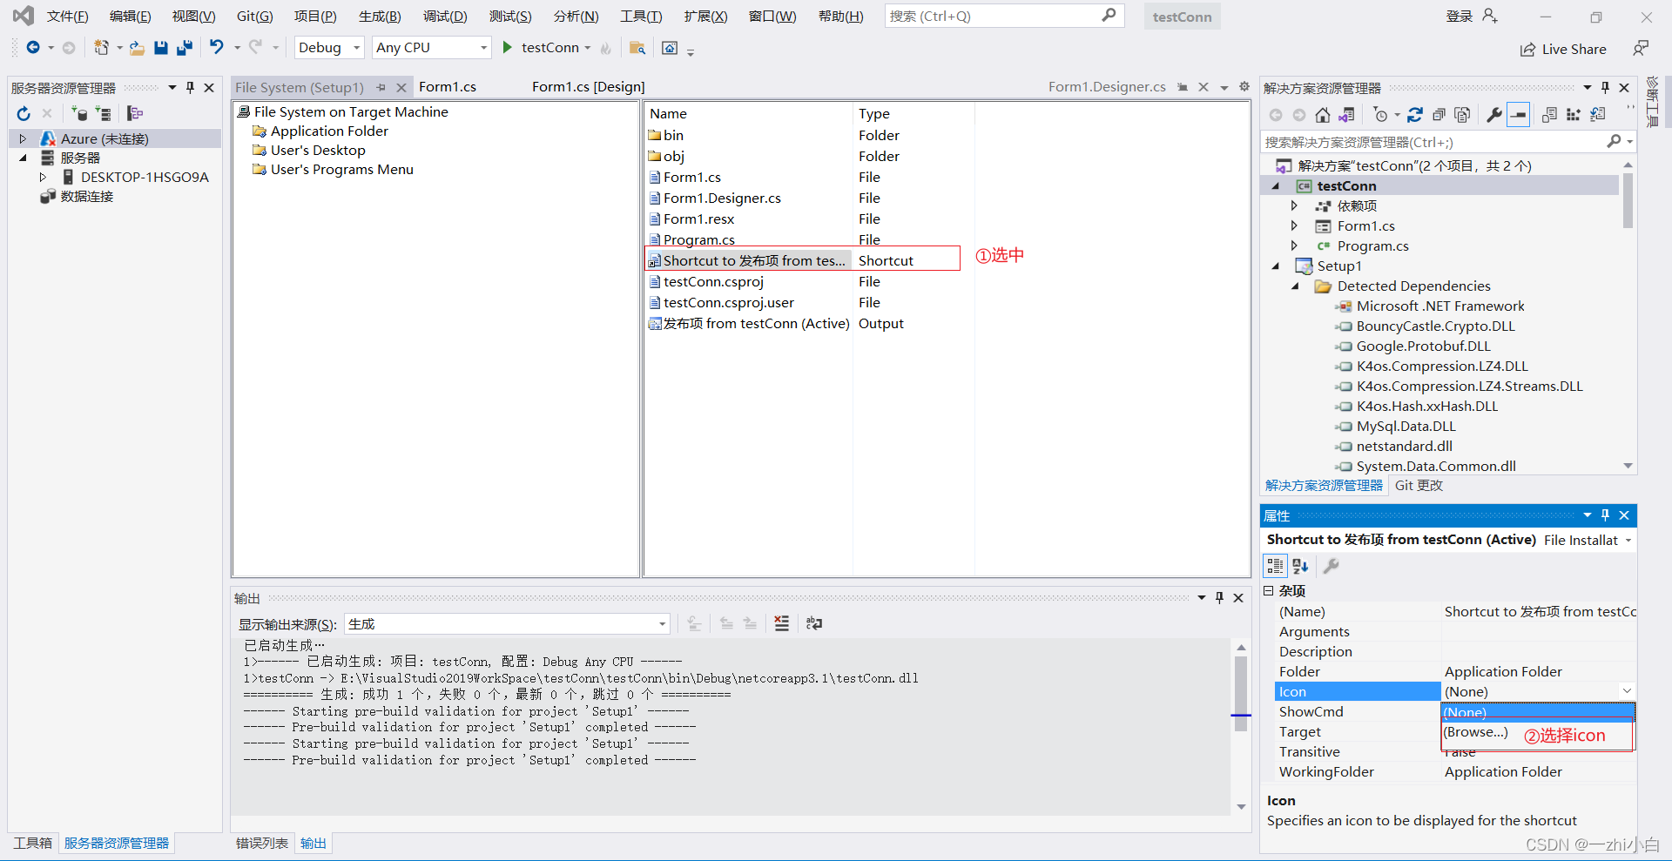Open the Debug configuration dropdown
The height and width of the screenshot is (861, 1672).
[328, 48]
